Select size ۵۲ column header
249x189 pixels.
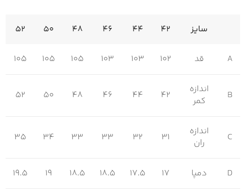20,29
